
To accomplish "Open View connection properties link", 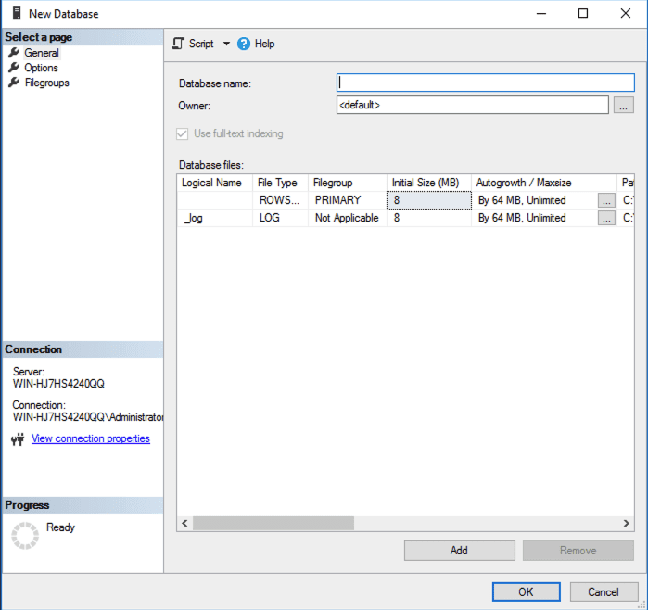I will [90, 438].
